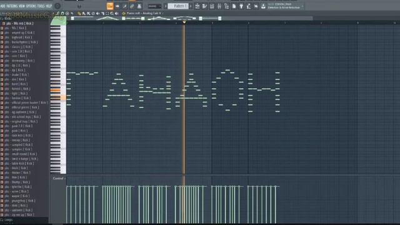Select the 'cole 2.0 [ Kick ]' sample
Screen dimensions: 400x225
pyautogui.click(x=18, y=51)
